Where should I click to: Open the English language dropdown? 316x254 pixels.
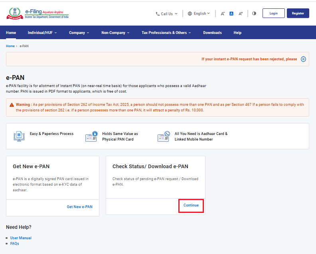tap(199, 14)
